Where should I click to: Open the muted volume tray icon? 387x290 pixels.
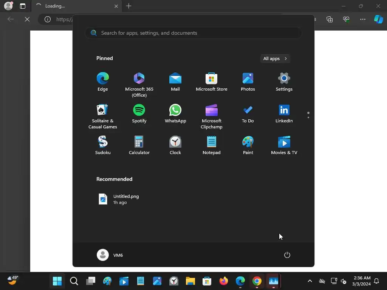[x=343, y=281]
